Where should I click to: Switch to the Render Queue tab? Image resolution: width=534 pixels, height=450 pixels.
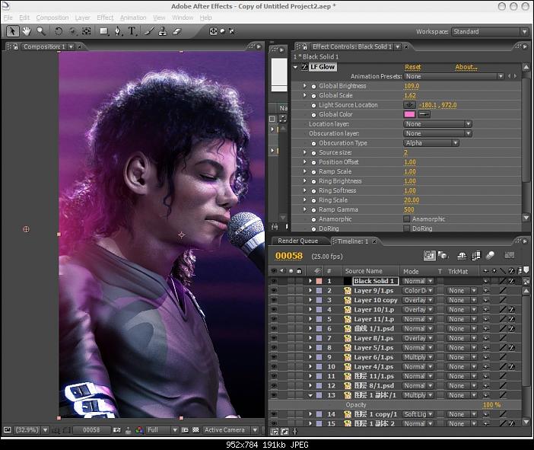(x=298, y=241)
